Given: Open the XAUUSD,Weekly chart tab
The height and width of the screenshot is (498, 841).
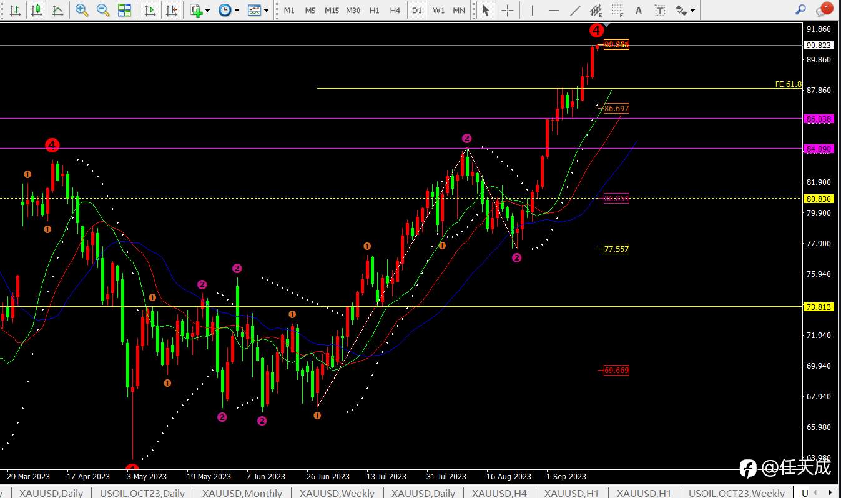Looking at the screenshot, I should click(337, 492).
